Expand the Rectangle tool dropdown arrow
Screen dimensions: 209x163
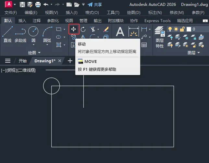[64, 29]
